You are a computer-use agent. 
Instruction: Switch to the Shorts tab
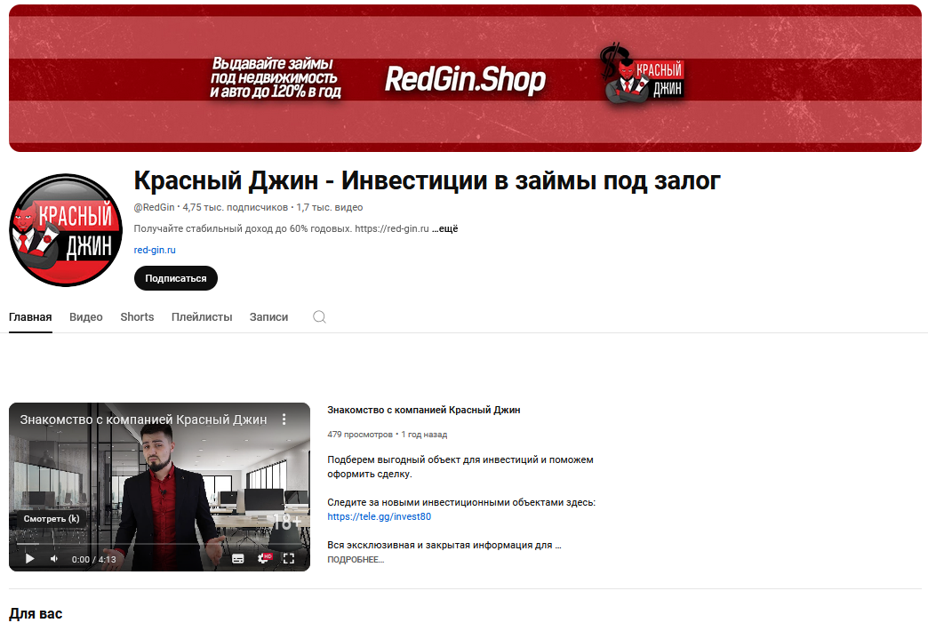[137, 317]
